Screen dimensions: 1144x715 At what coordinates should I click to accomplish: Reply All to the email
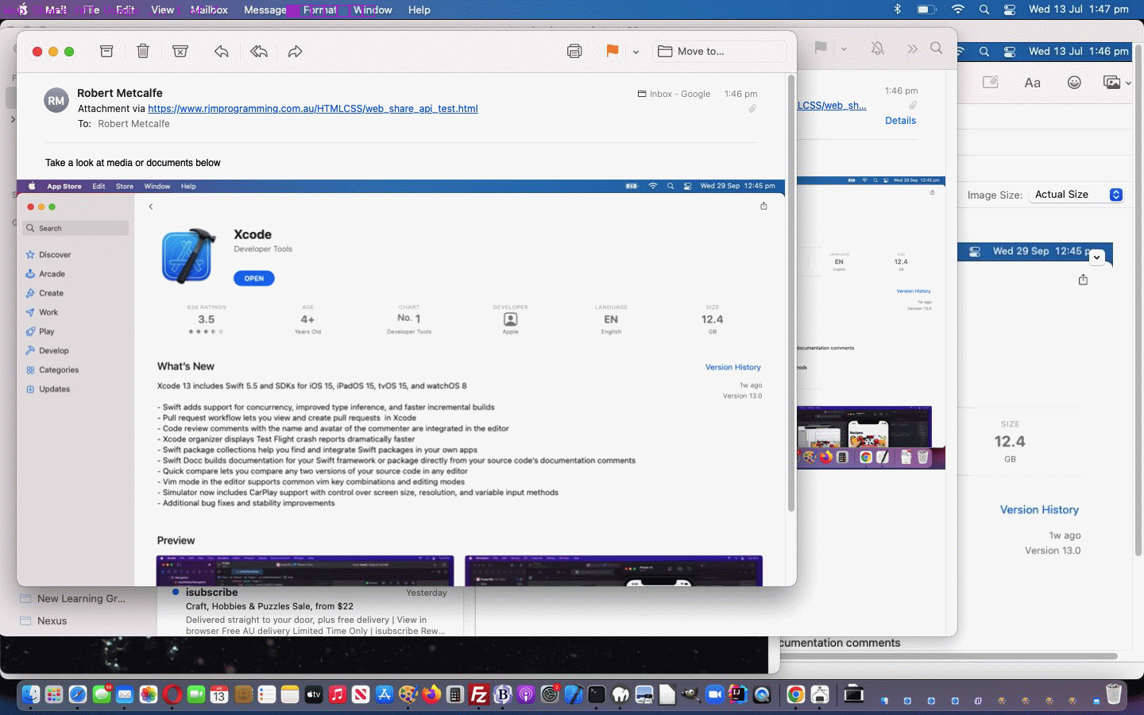(258, 51)
